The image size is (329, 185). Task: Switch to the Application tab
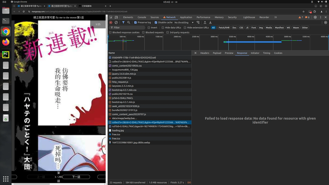click(x=186, y=17)
